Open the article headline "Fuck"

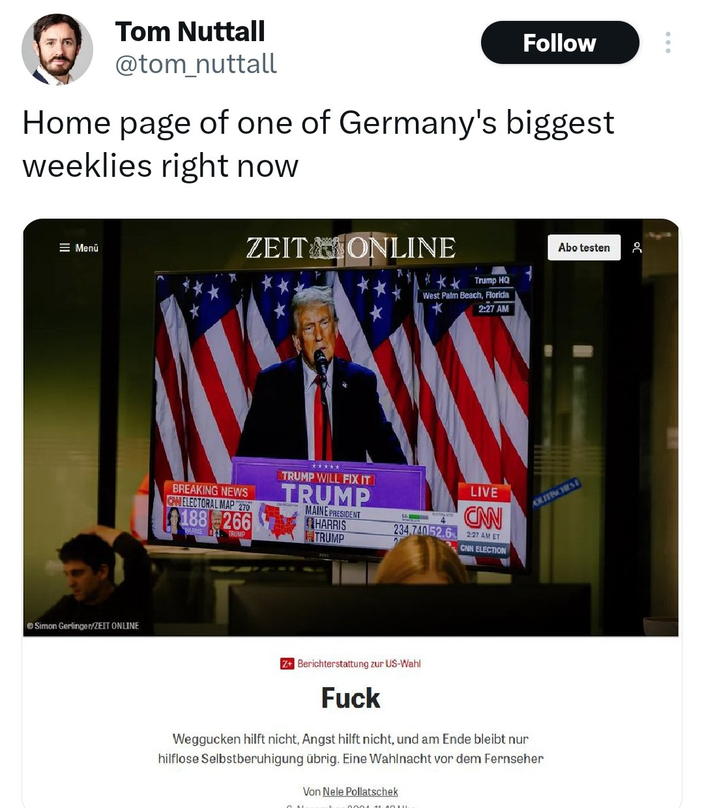click(351, 698)
